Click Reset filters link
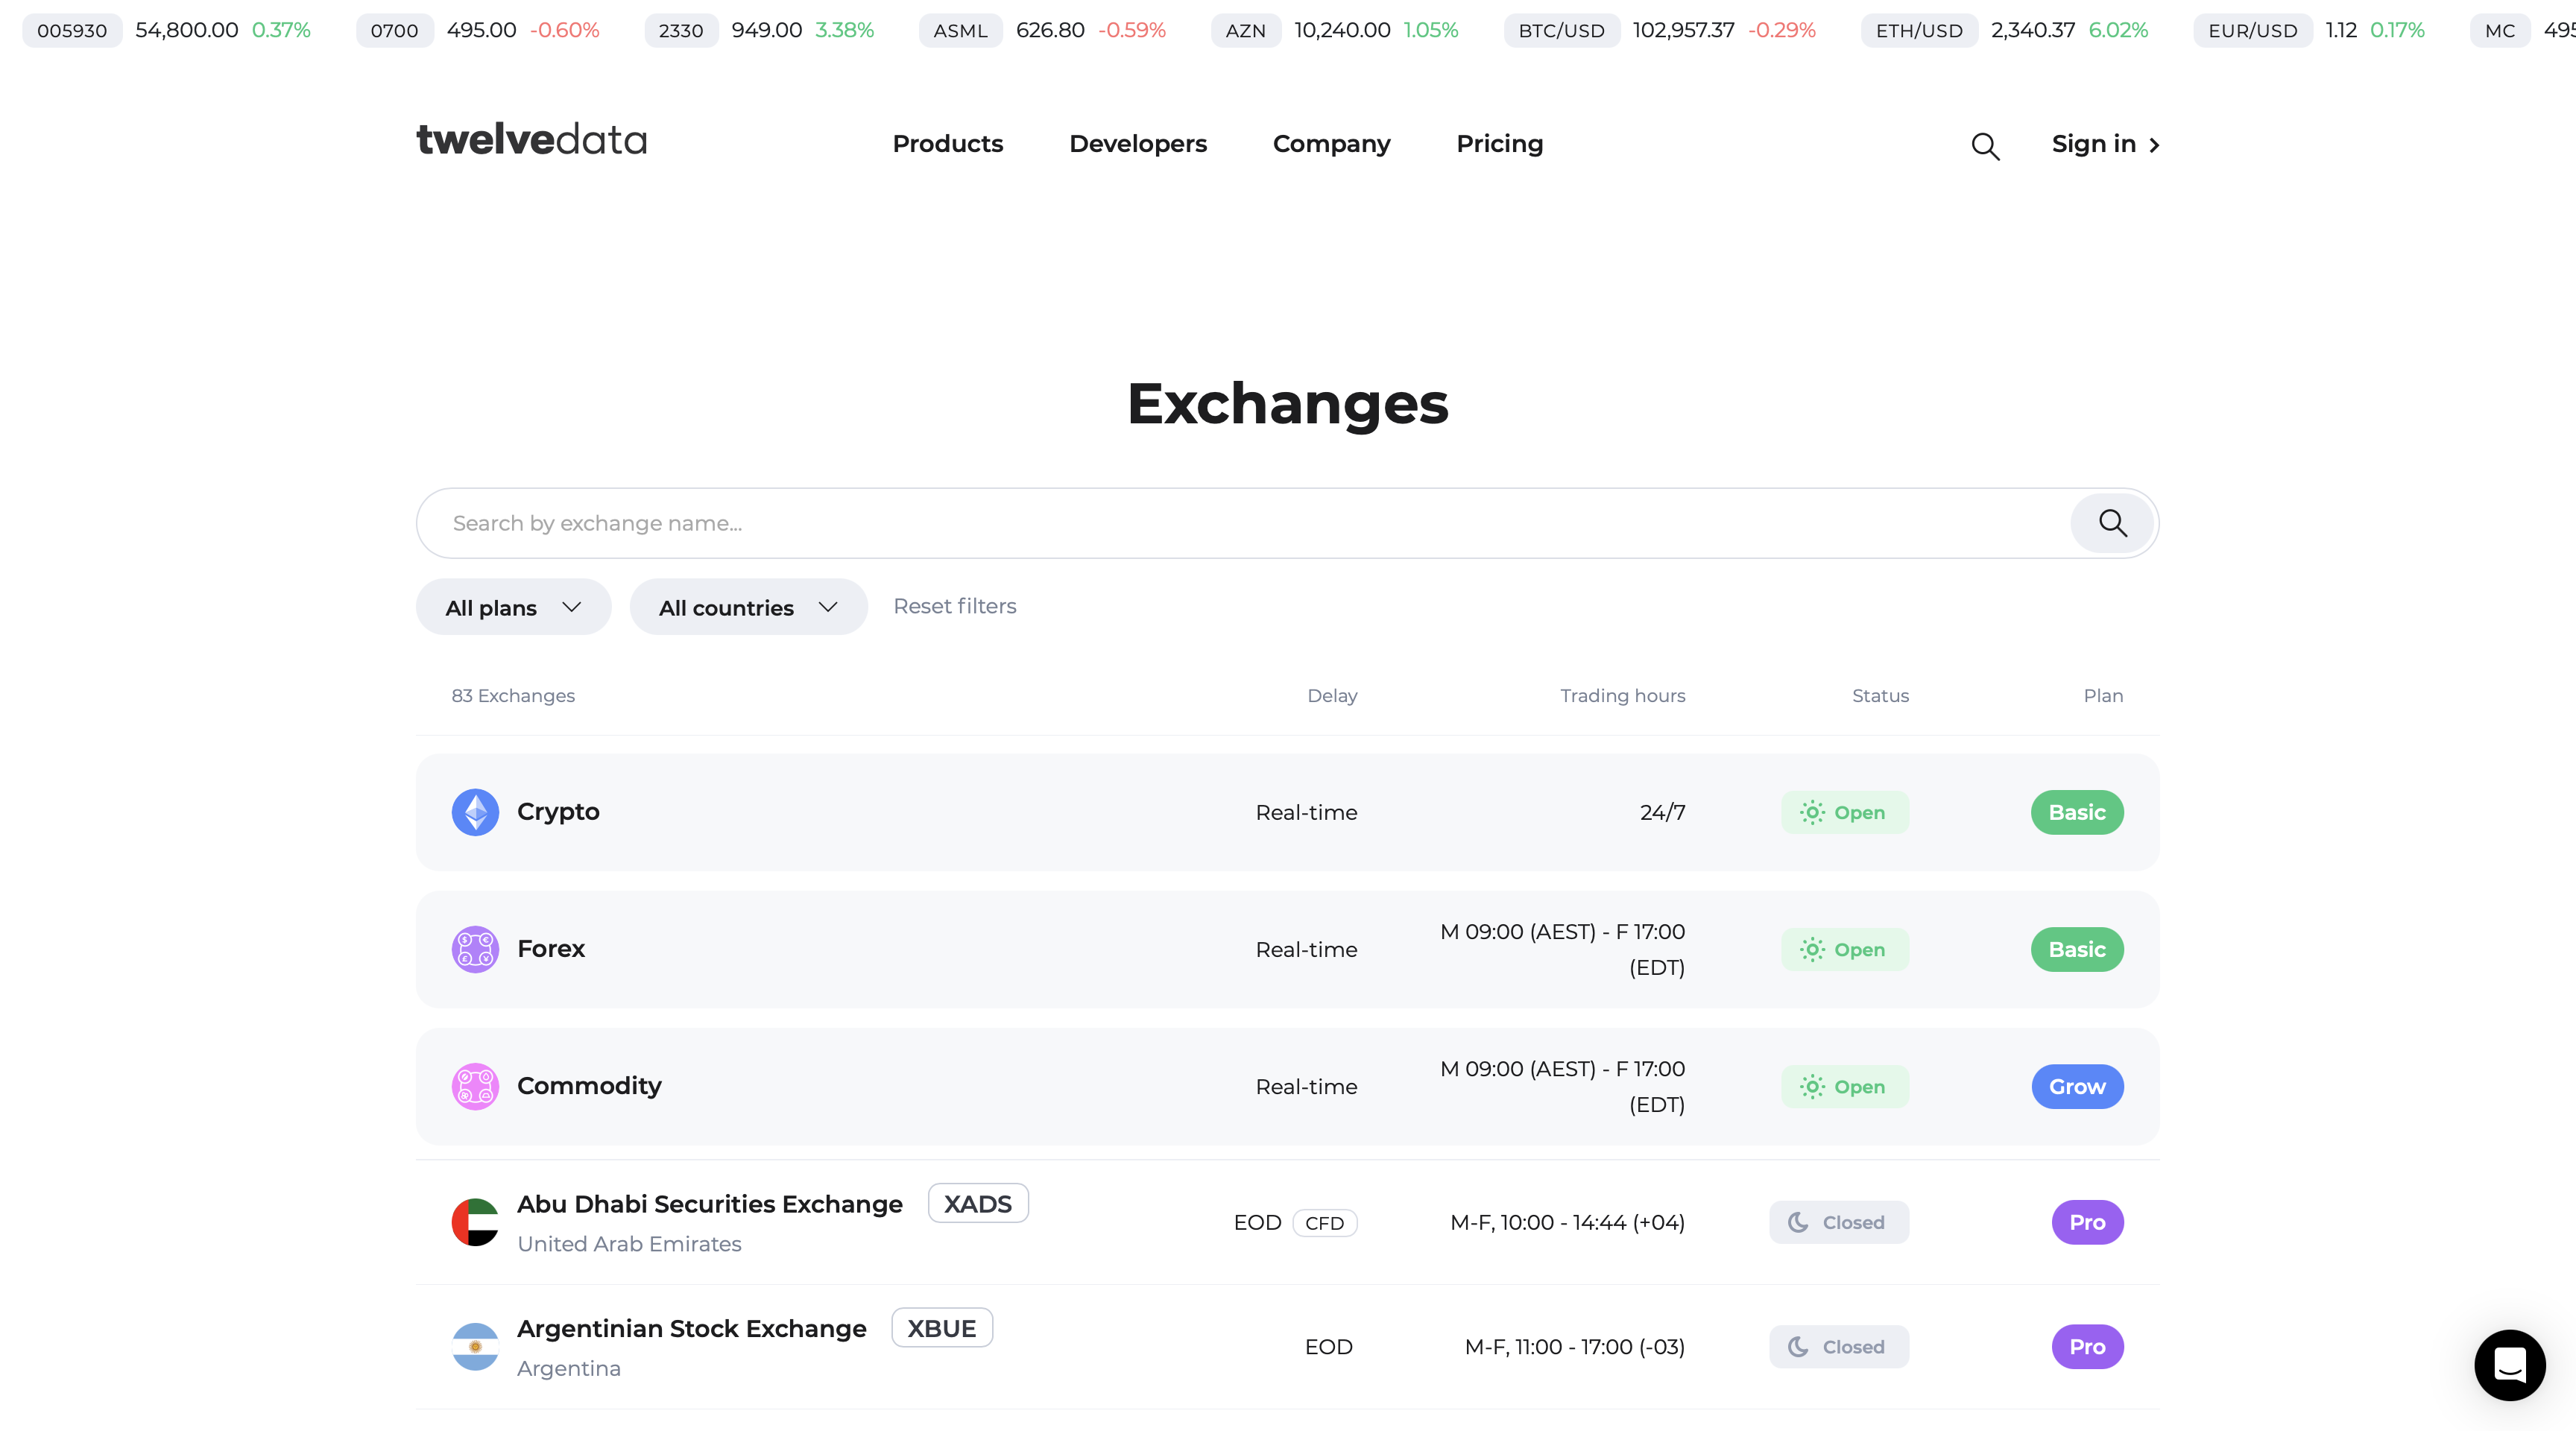 pyautogui.click(x=954, y=606)
